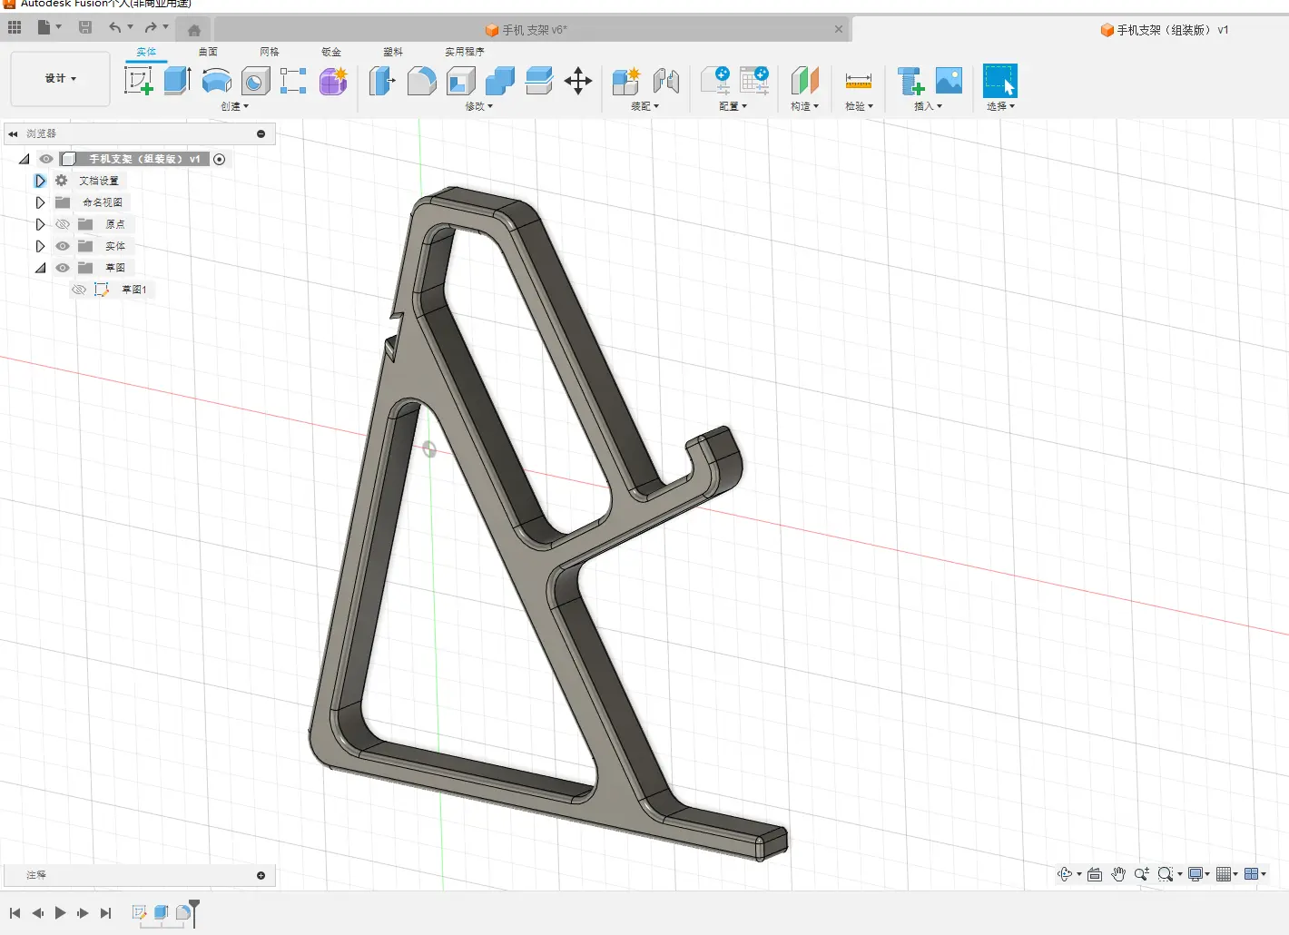Open the 钣金 toolbar tab

pos(331,52)
